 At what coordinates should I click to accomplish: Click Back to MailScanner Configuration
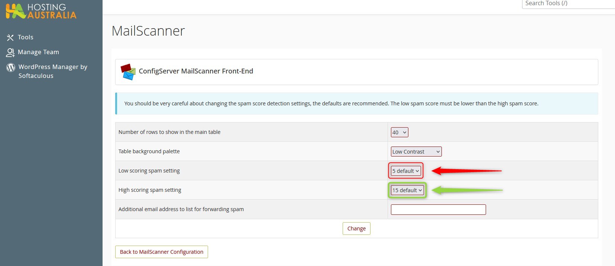161,252
